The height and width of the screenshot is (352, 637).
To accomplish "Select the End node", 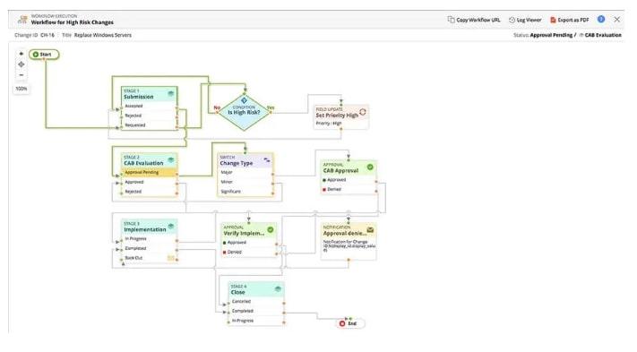I will (350, 323).
